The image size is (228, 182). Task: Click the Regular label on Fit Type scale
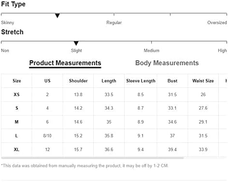point(114,23)
